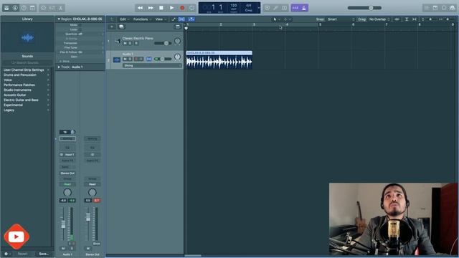
Task: Expand the More section in Region inspector
Action: coord(64,61)
